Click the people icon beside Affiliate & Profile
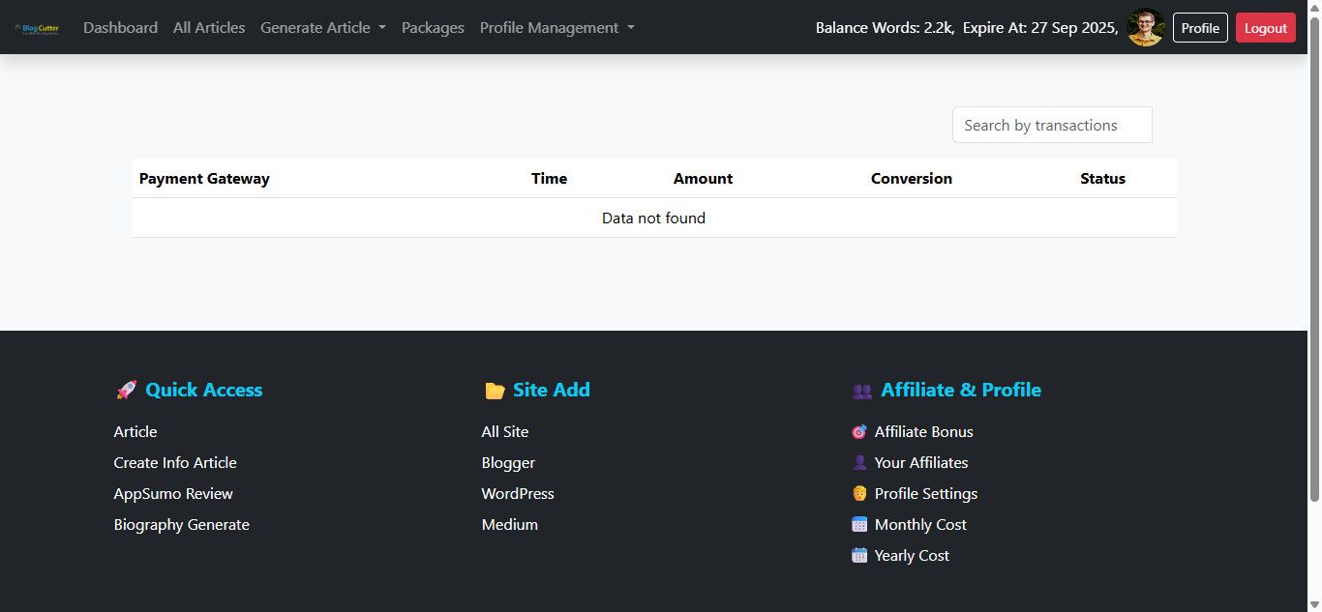The image size is (1322, 612). [861, 391]
